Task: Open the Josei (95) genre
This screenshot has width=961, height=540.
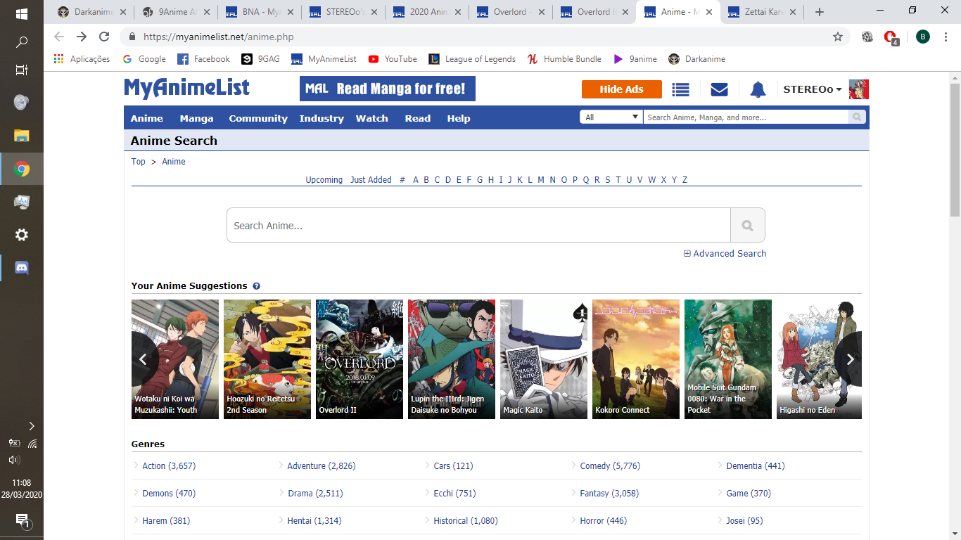Action: coord(744,521)
